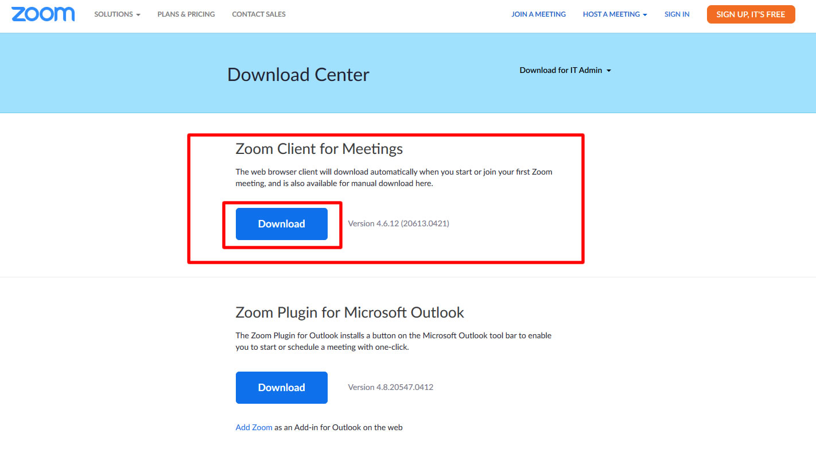Screen dimensions: 816x452
Task: Click the caret beside Download for IT Admin
Action: 609,71
